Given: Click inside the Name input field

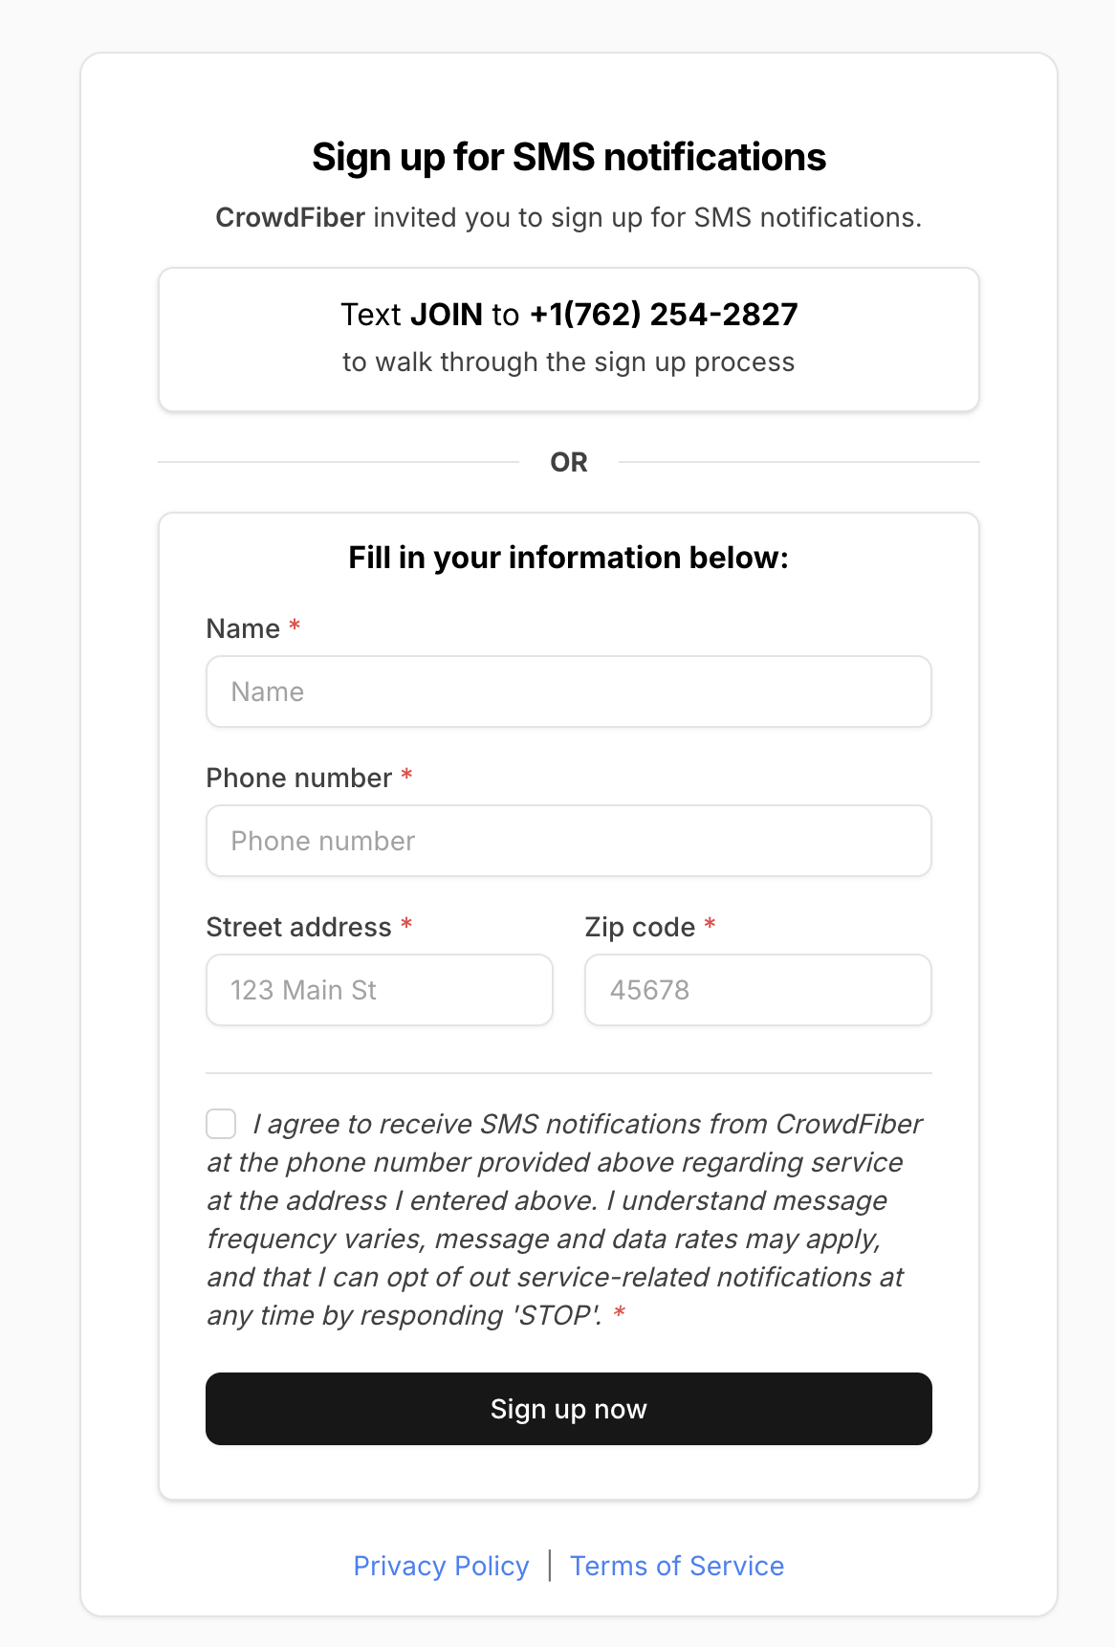Looking at the screenshot, I should tap(568, 691).
